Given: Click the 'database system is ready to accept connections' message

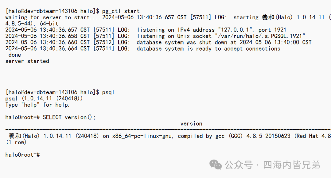Looking at the screenshot, I should pos(208,49).
